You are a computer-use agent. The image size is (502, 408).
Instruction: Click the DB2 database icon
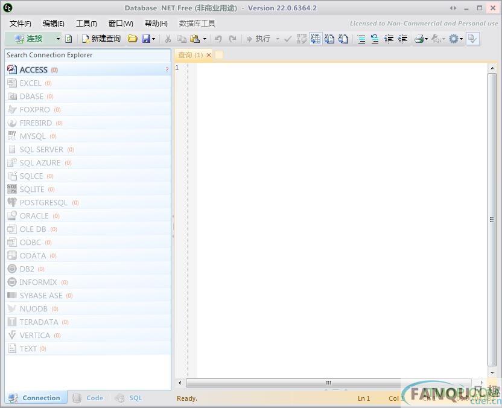click(12, 269)
